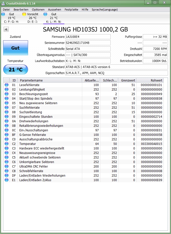Click status orb of Schreibfehlerrate row
The height and width of the screenshot is (234, 171).
(7, 171)
